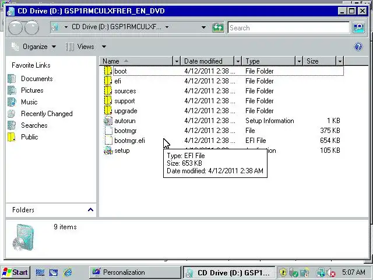Select the autorun file icon
This screenshot has height=280, width=373.
(x=108, y=121)
